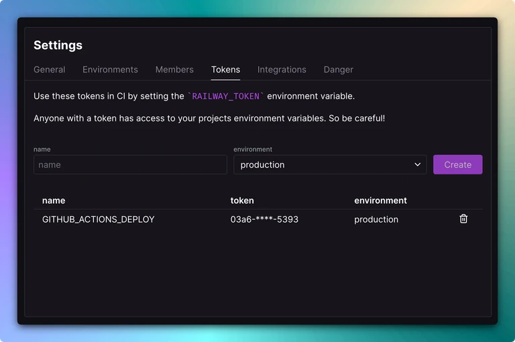
Task: Open the environment dropdown showing production
Action: tap(330, 164)
